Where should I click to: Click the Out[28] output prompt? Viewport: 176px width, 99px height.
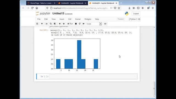(x=44, y=30)
